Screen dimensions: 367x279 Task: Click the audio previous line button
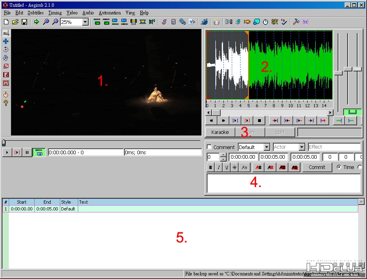(211, 120)
